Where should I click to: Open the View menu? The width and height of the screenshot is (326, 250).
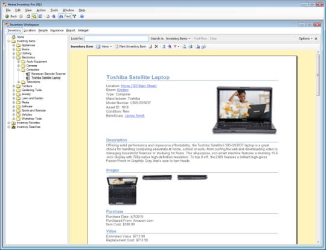[x=28, y=10]
